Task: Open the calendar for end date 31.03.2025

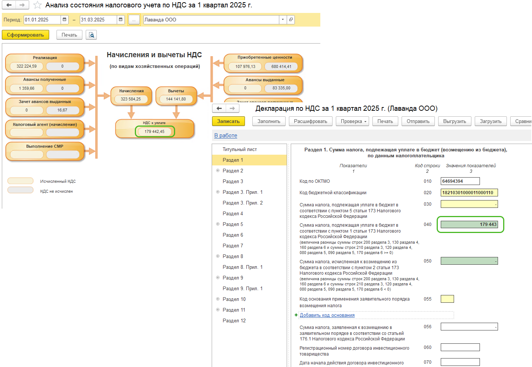Action: [x=121, y=20]
